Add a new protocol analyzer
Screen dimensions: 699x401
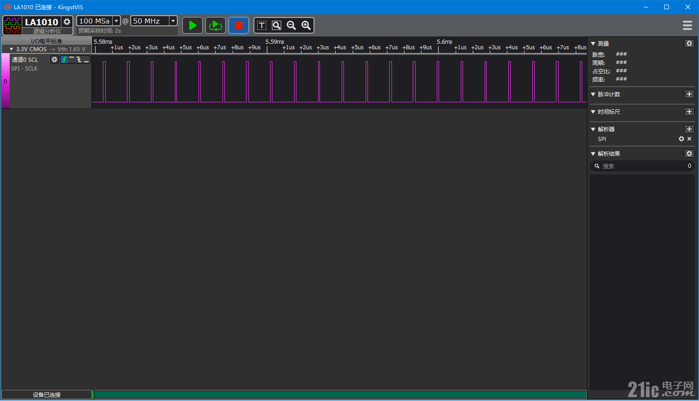(689, 129)
